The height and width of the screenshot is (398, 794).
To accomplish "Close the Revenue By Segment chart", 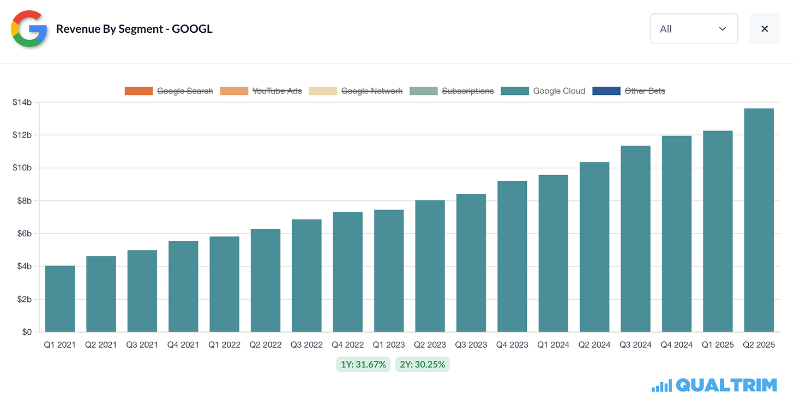I will click(765, 29).
